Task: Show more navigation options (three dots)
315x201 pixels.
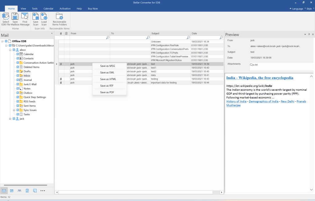Action: click(x=43, y=191)
